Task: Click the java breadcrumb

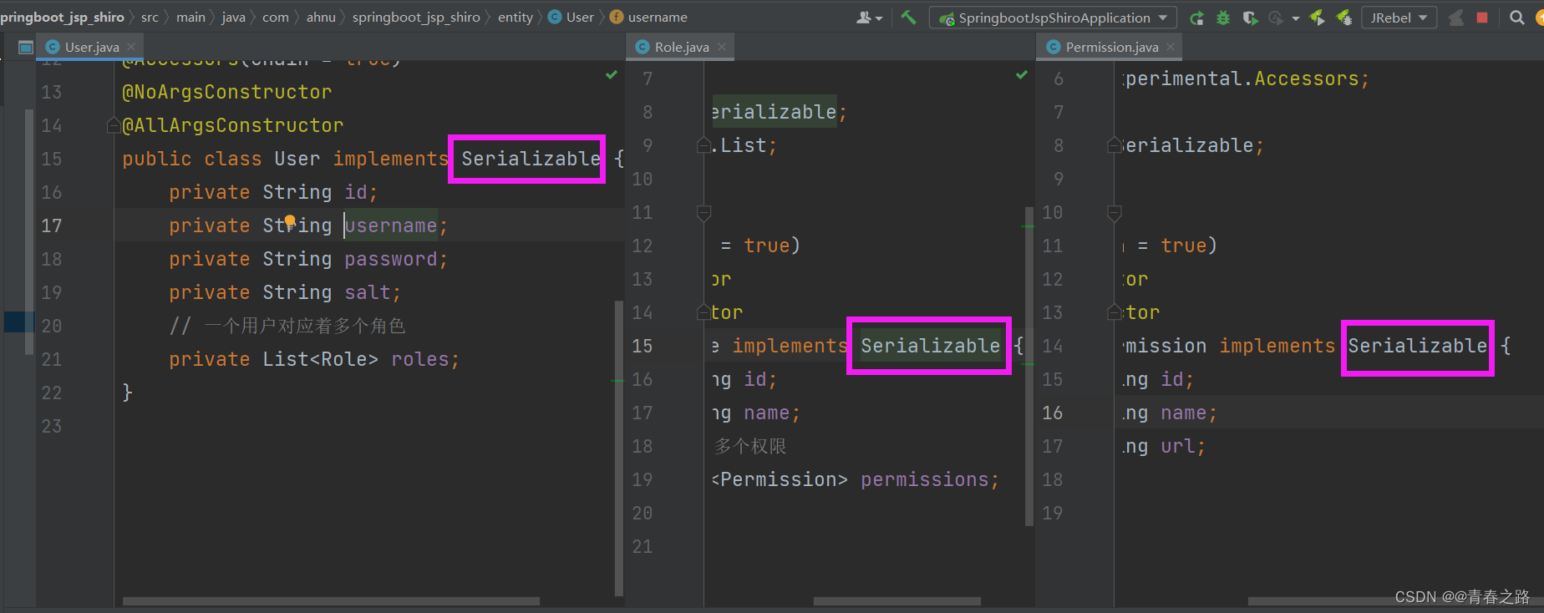Action: pos(233,17)
